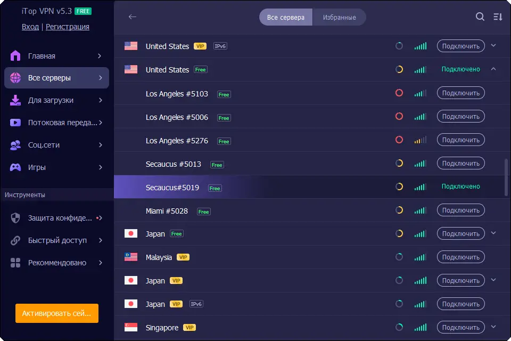The width and height of the screenshot is (511, 341).
Task: Collapse the United States Free server group
Action: (493, 69)
